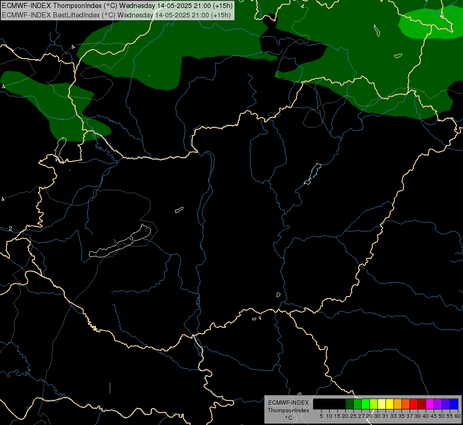This screenshot has height=425, width=463.
Task: Click the magenta 40-45 legend swatch
Action: point(430,404)
